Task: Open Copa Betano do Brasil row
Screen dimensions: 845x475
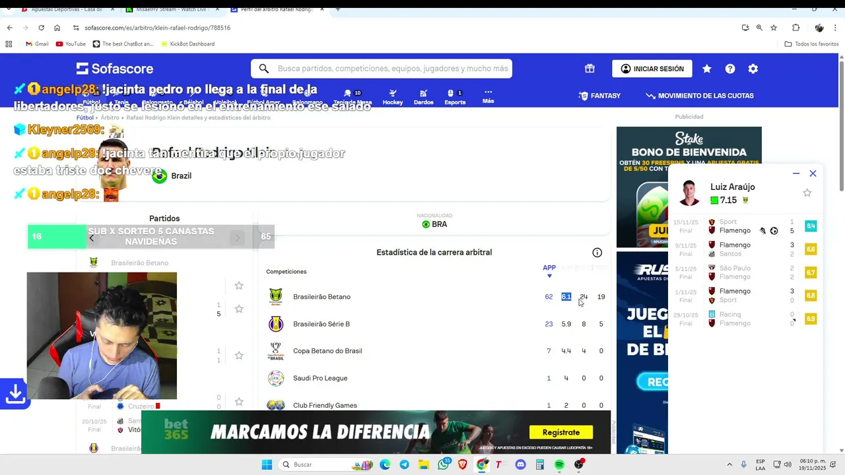Action: pos(436,351)
